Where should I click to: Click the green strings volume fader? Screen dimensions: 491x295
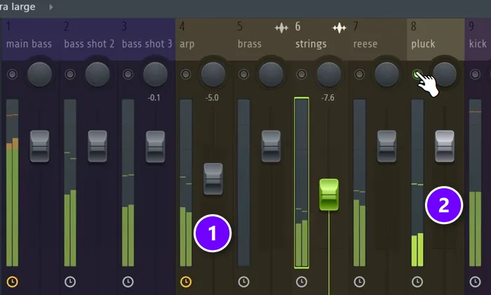tap(329, 195)
